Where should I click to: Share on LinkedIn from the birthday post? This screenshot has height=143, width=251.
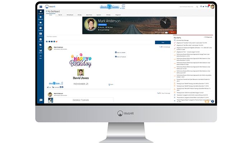tap(120, 52)
